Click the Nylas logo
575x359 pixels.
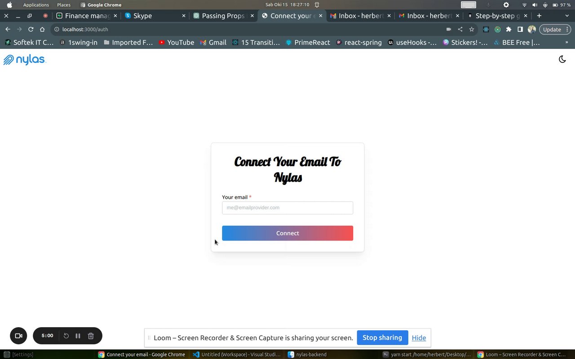click(25, 60)
